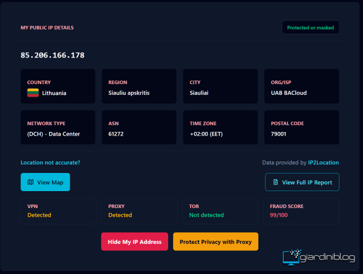Click the Lithuania flag icon

(x=33, y=93)
